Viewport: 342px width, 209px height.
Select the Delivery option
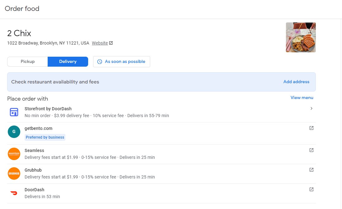click(x=68, y=62)
